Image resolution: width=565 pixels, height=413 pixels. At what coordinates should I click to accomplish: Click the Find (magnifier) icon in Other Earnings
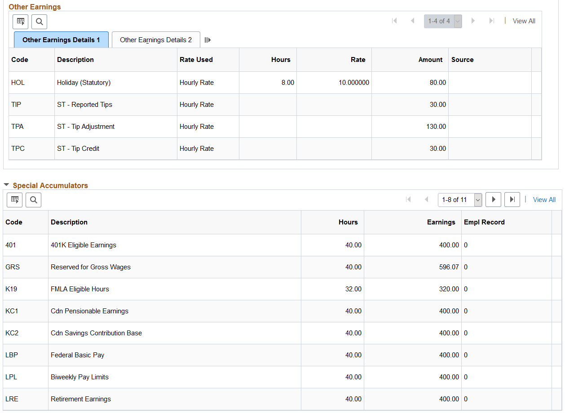pyautogui.click(x=39, y=21)
